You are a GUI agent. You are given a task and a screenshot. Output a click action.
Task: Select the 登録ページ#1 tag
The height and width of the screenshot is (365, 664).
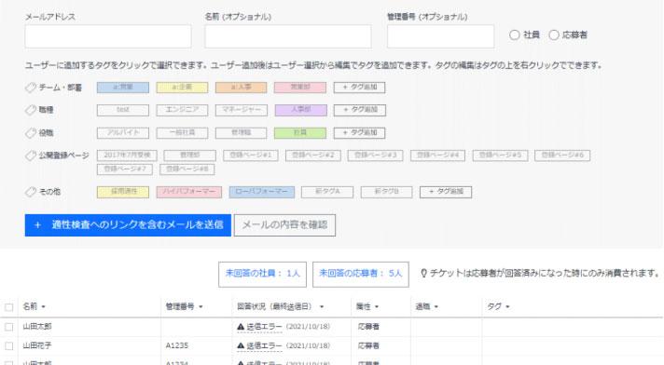[x=251, y=155]
